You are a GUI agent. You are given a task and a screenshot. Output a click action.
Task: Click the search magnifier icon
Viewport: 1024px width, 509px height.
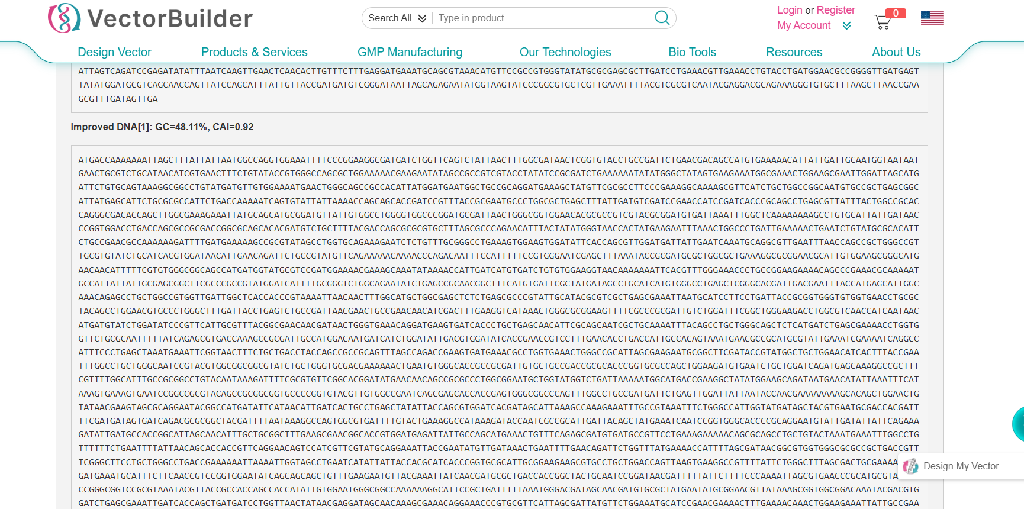pyautogui.click(x=662, y=18)
